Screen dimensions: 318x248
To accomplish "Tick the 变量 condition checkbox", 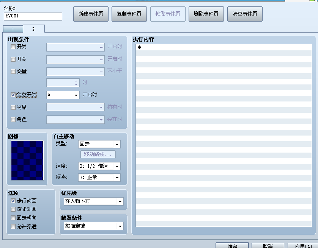I will pyautogui.click(x=13, y=72).
